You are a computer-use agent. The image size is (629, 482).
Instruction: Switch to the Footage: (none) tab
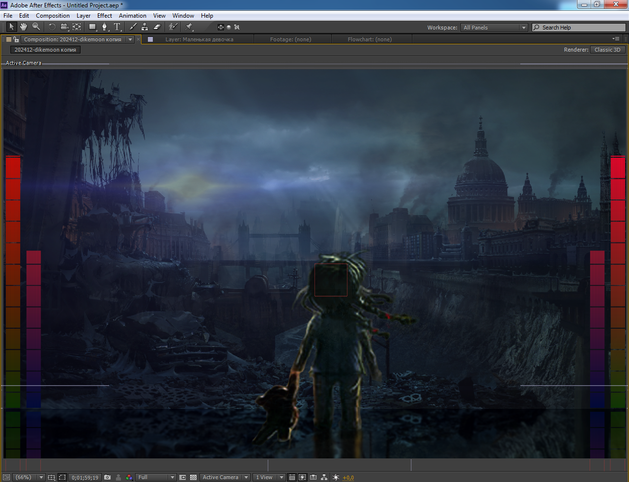pyautogui.click(x=290, y=39)
